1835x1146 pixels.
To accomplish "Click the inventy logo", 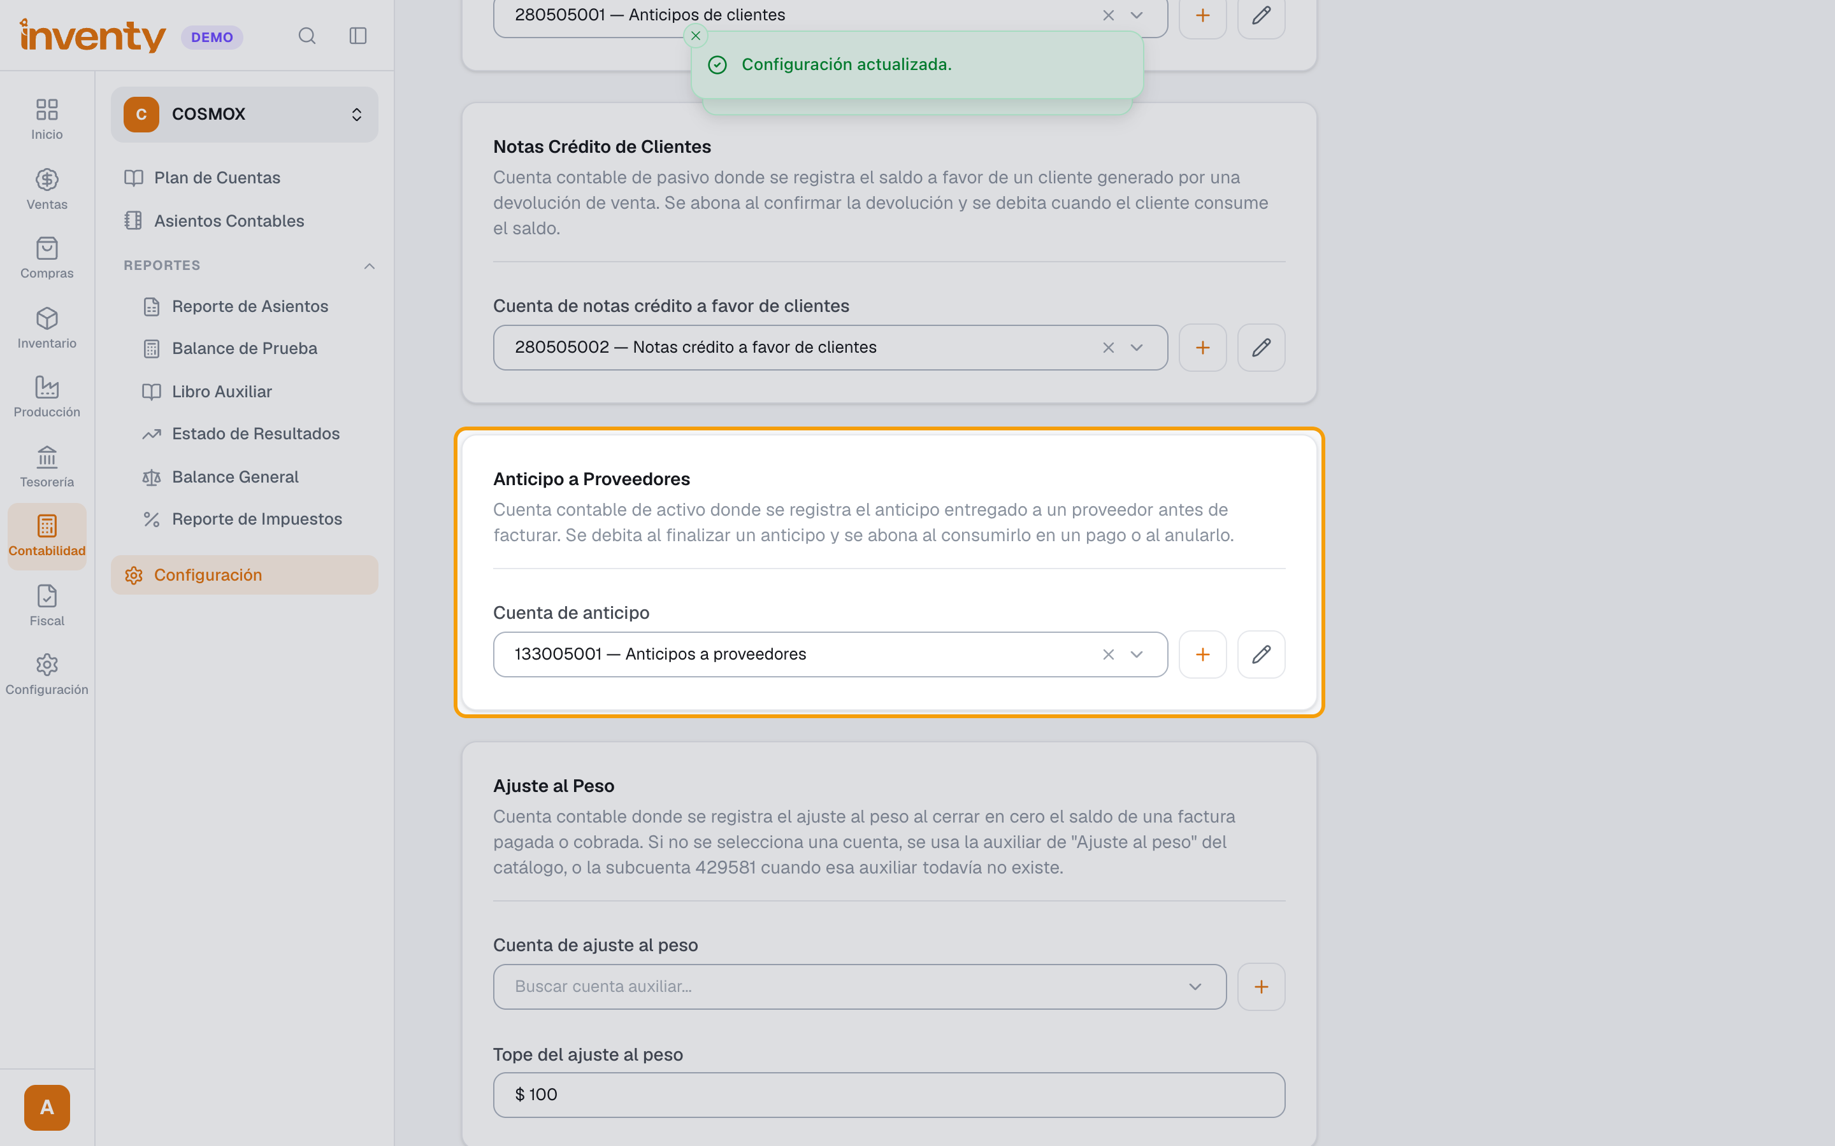I will click(x=92, y=36).
